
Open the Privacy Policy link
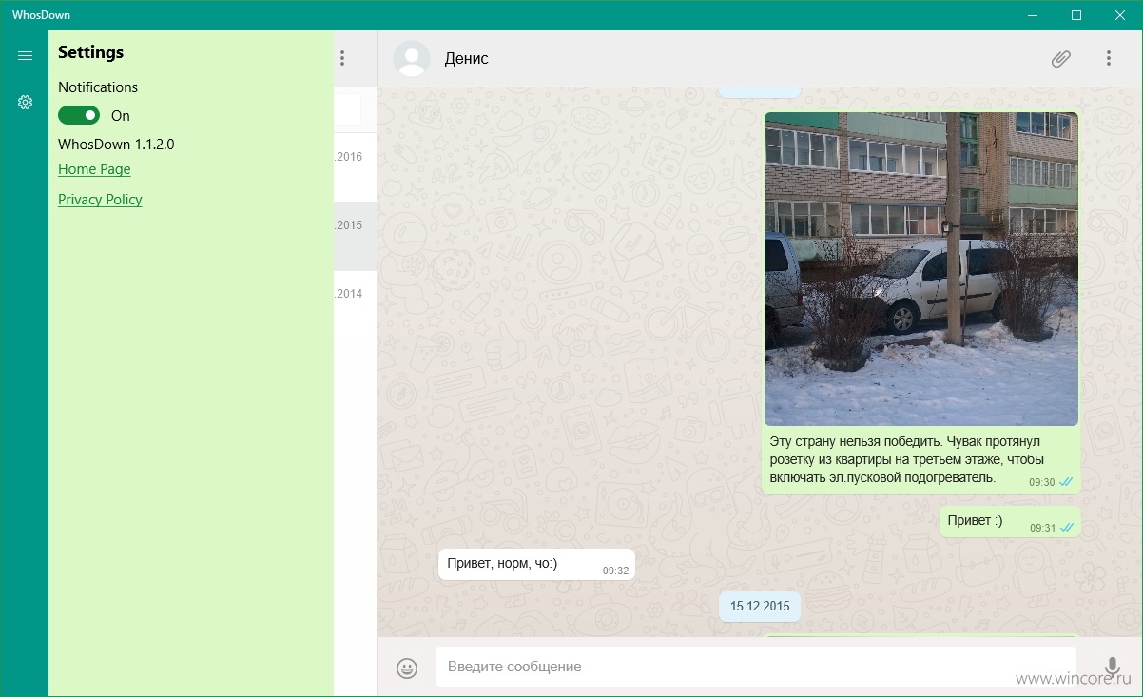coord(100,200)
